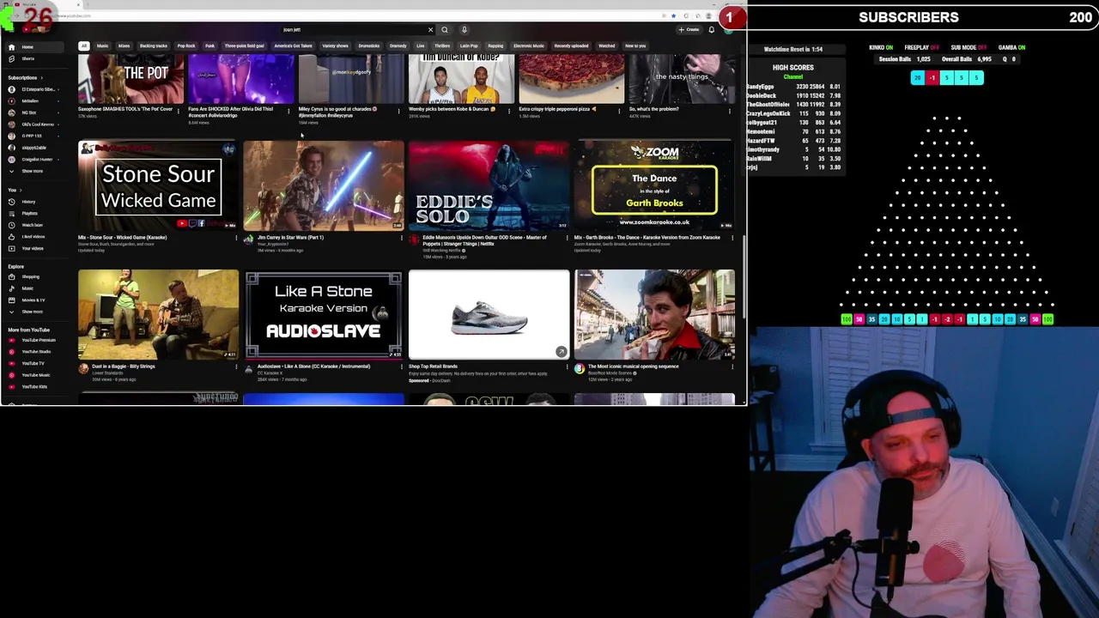Open Jim Carrey video channel avatar
Viewport: 1099px width, 618px height.
pyautogui.click(x=249, y=240)
